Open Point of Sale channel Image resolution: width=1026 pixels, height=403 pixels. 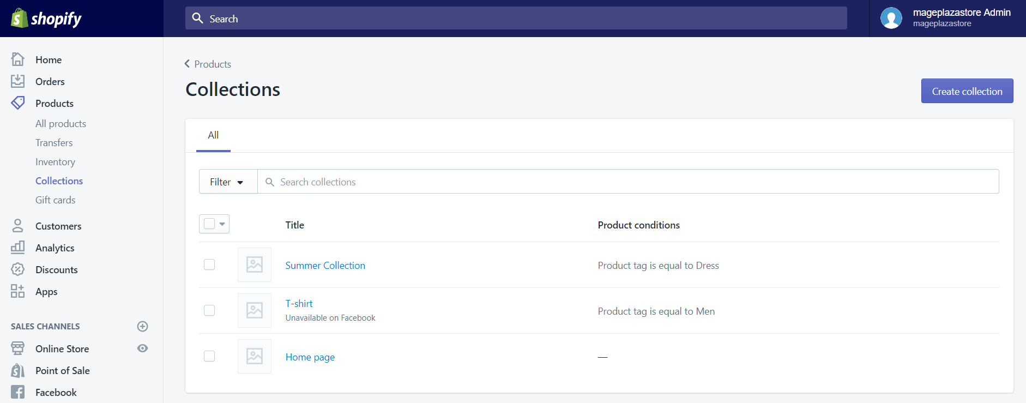click(x=63, y=370)
